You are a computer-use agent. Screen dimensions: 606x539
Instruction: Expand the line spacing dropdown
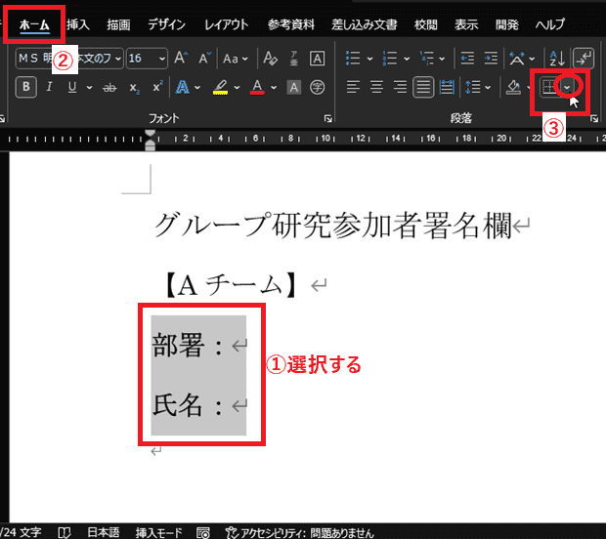tap(488, 87)
